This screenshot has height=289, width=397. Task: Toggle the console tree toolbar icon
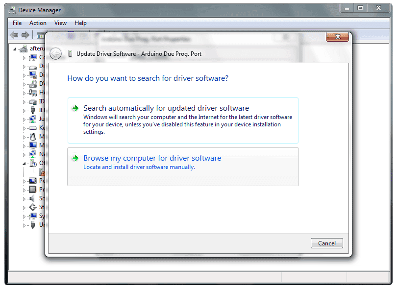pos(40,35)
